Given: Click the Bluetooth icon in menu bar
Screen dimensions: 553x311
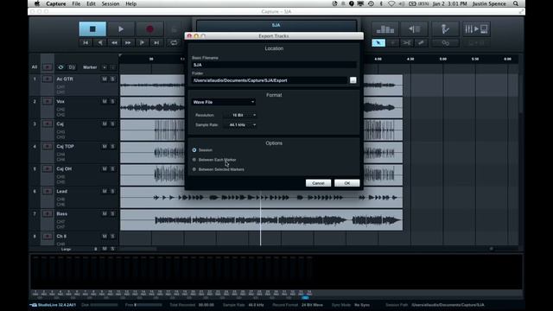Looking at the screenshot, I should coord(381,3).
